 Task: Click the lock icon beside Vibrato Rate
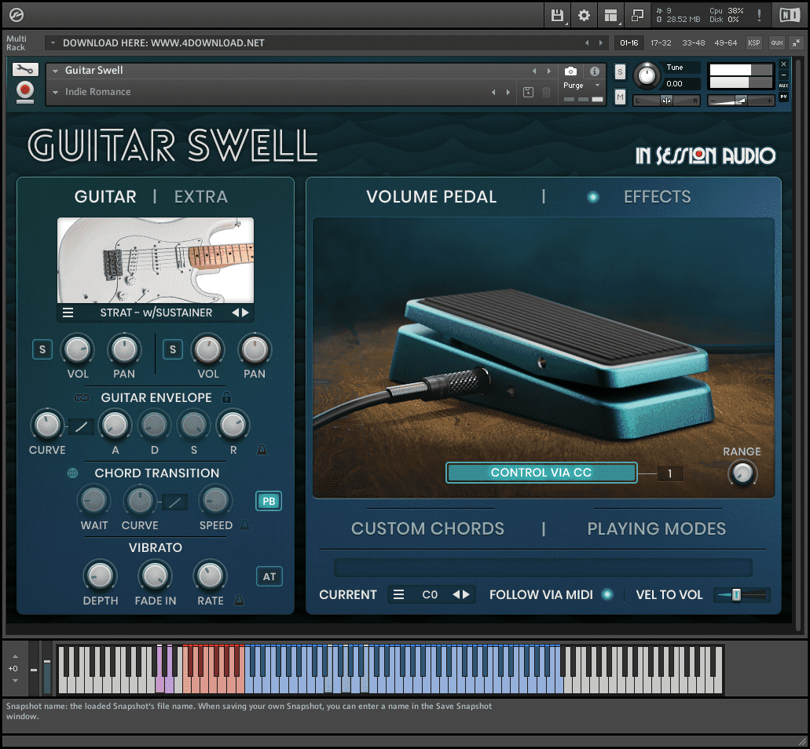click(239, 600)
